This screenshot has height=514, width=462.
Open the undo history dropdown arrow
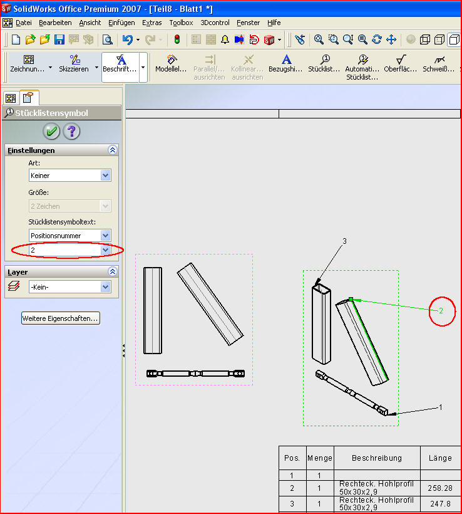pos(138,39)
